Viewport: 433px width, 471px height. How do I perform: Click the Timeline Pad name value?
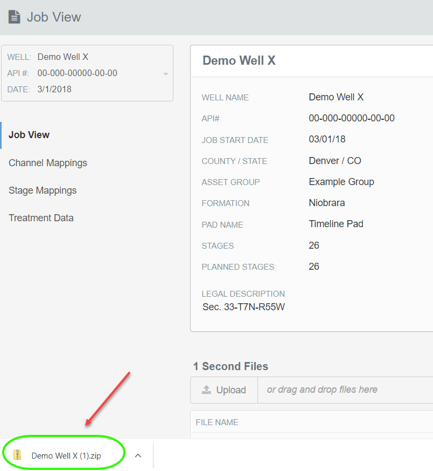[336, 224]
